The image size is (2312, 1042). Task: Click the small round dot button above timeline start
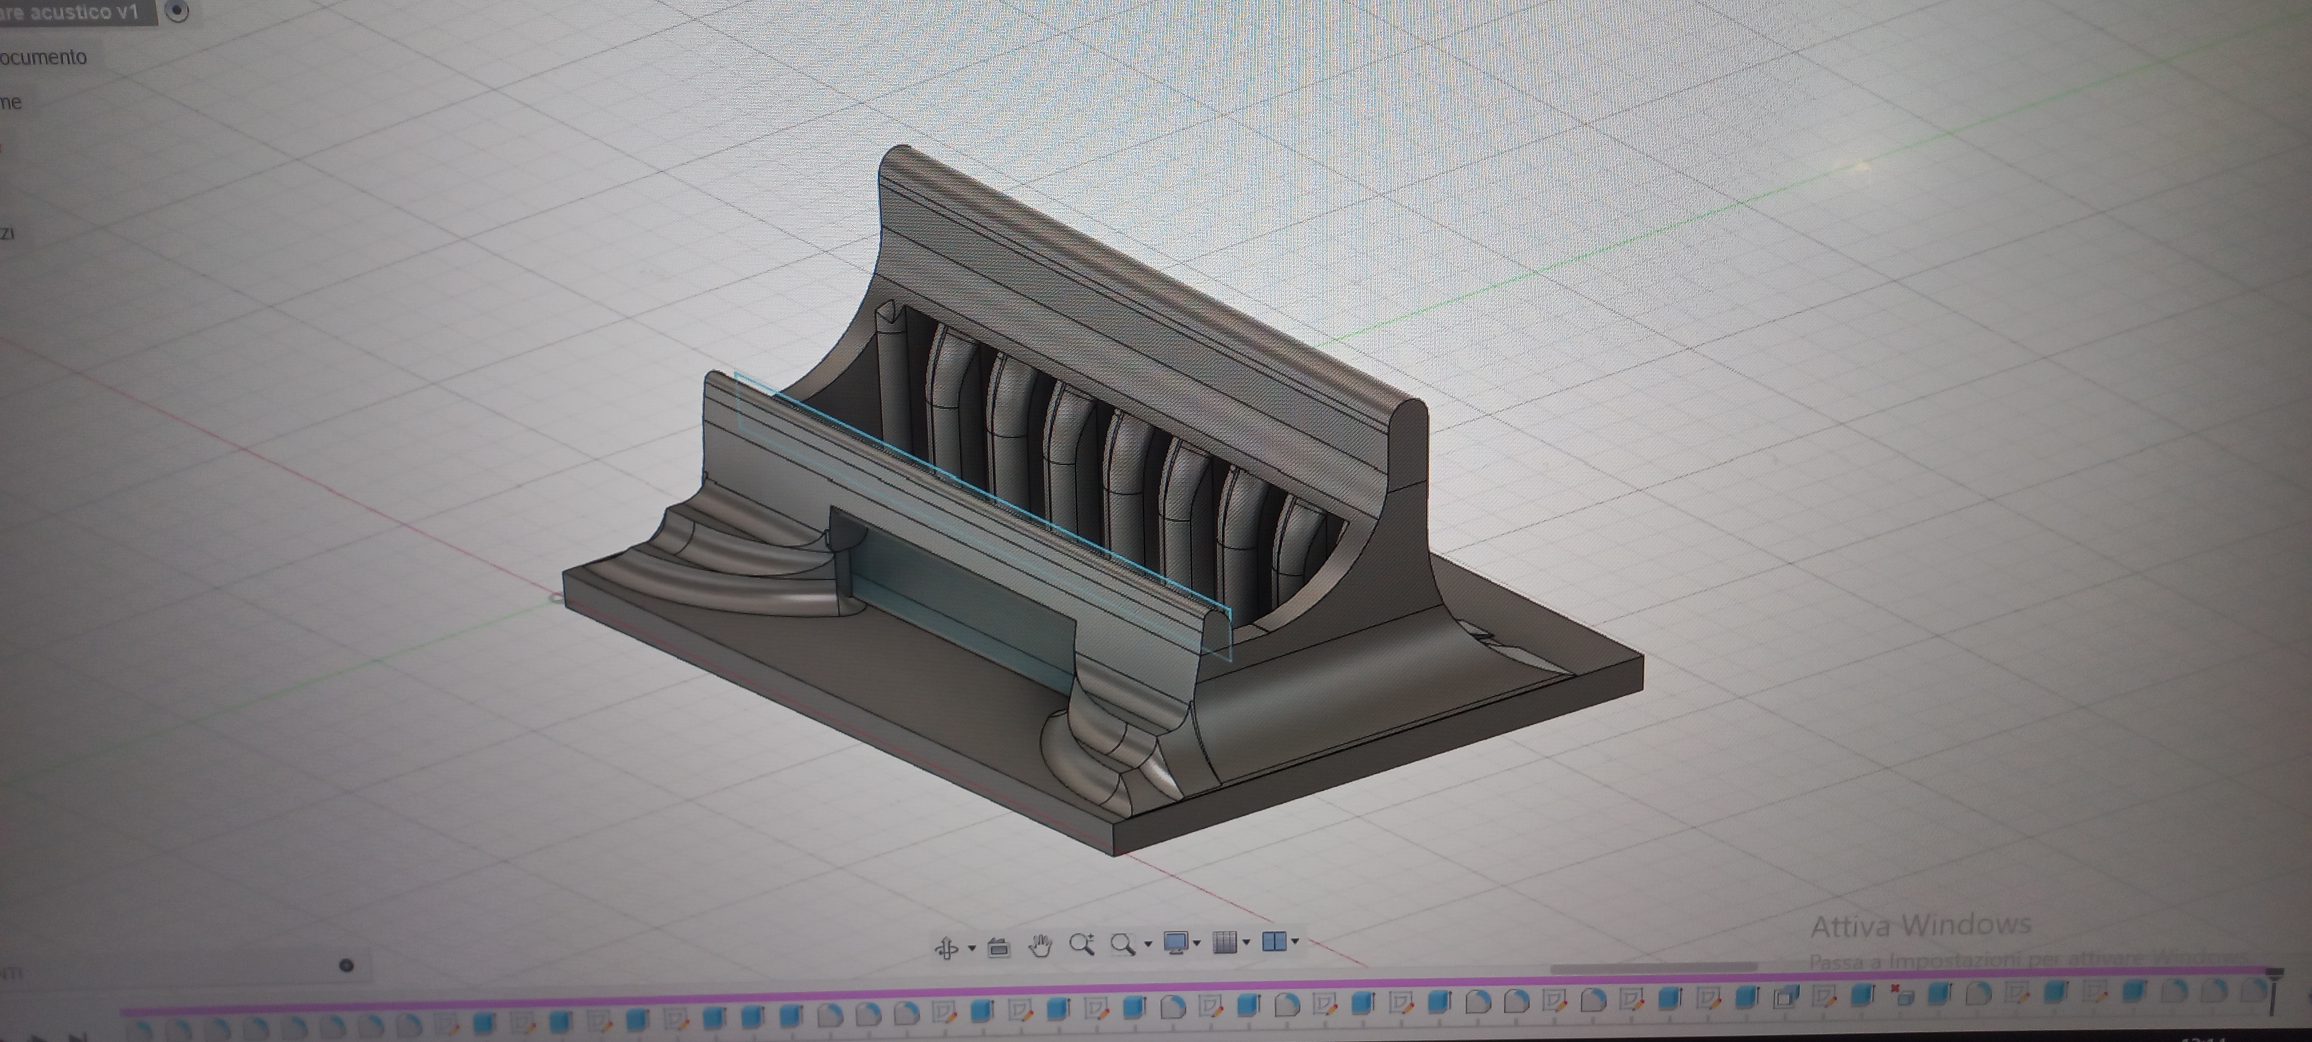coord(346,965)
